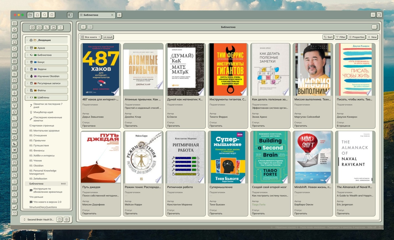
Task: Open the Home icon in left ribbon
Action: coord(14,30)
